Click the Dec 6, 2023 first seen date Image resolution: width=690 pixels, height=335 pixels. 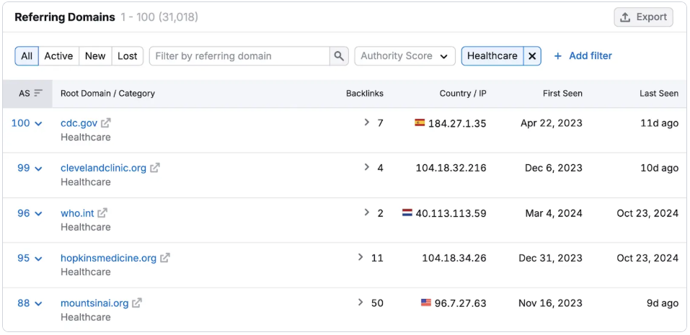[554, 168]
